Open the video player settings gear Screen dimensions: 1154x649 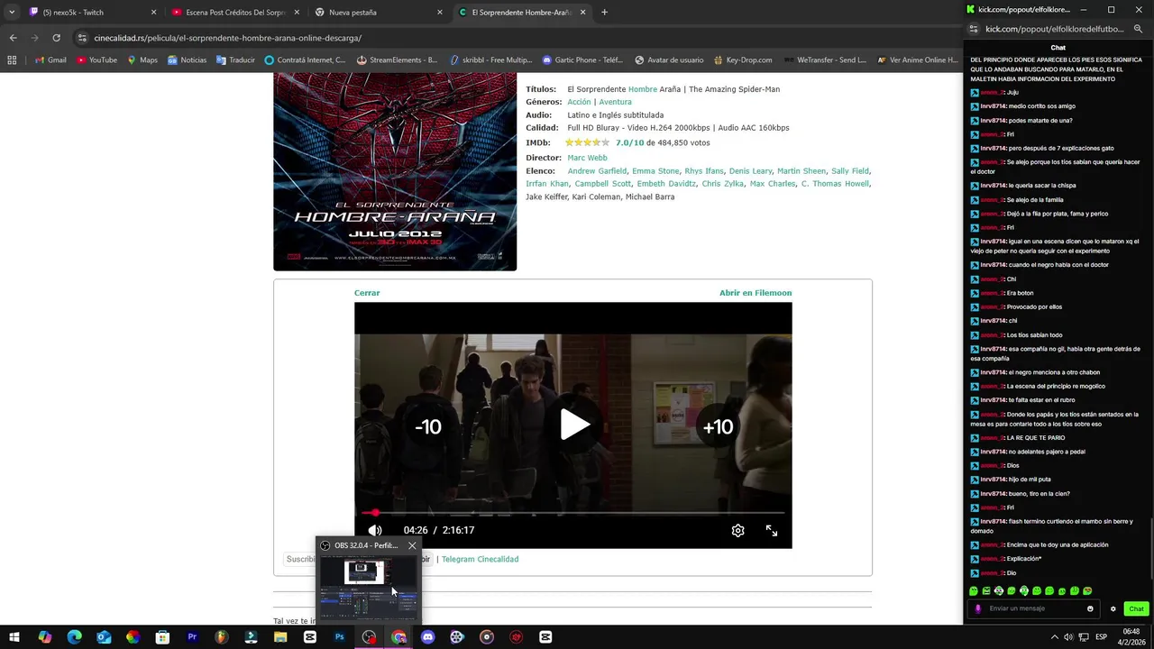(x=737, y=530)
